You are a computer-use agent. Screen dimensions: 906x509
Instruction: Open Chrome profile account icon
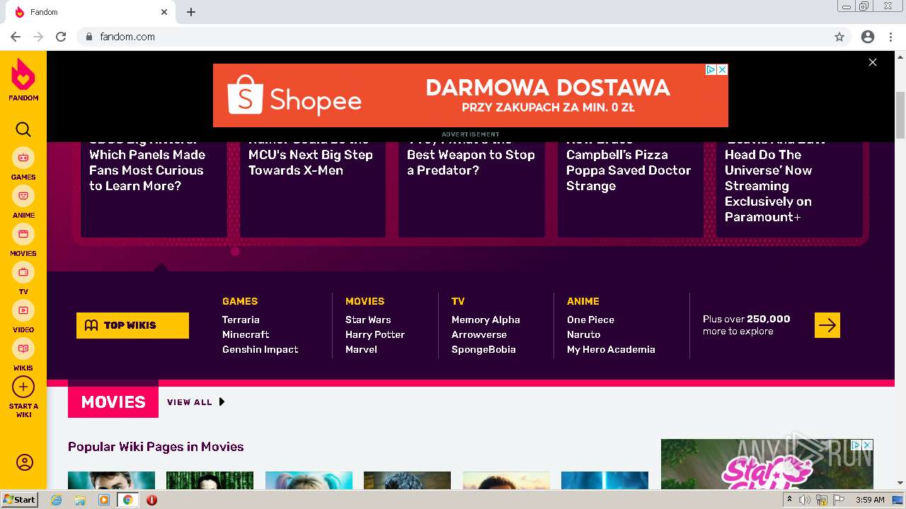[868, 37]
